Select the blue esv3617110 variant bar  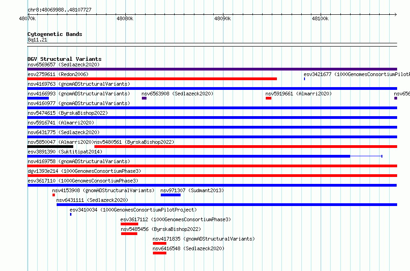[212, 185]
